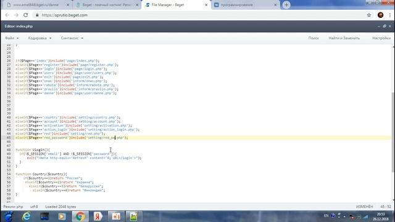Image resolution: width=395 pixels, height=222 pixels.
Task: Click line 28 login include code
Action: coord(61,68)
